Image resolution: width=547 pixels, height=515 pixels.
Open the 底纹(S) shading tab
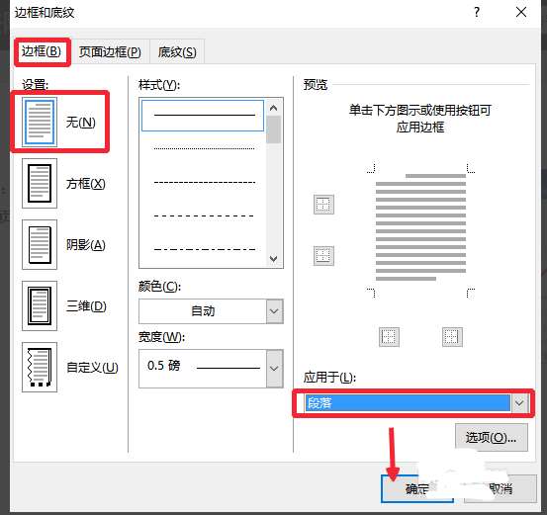[177, 52]
